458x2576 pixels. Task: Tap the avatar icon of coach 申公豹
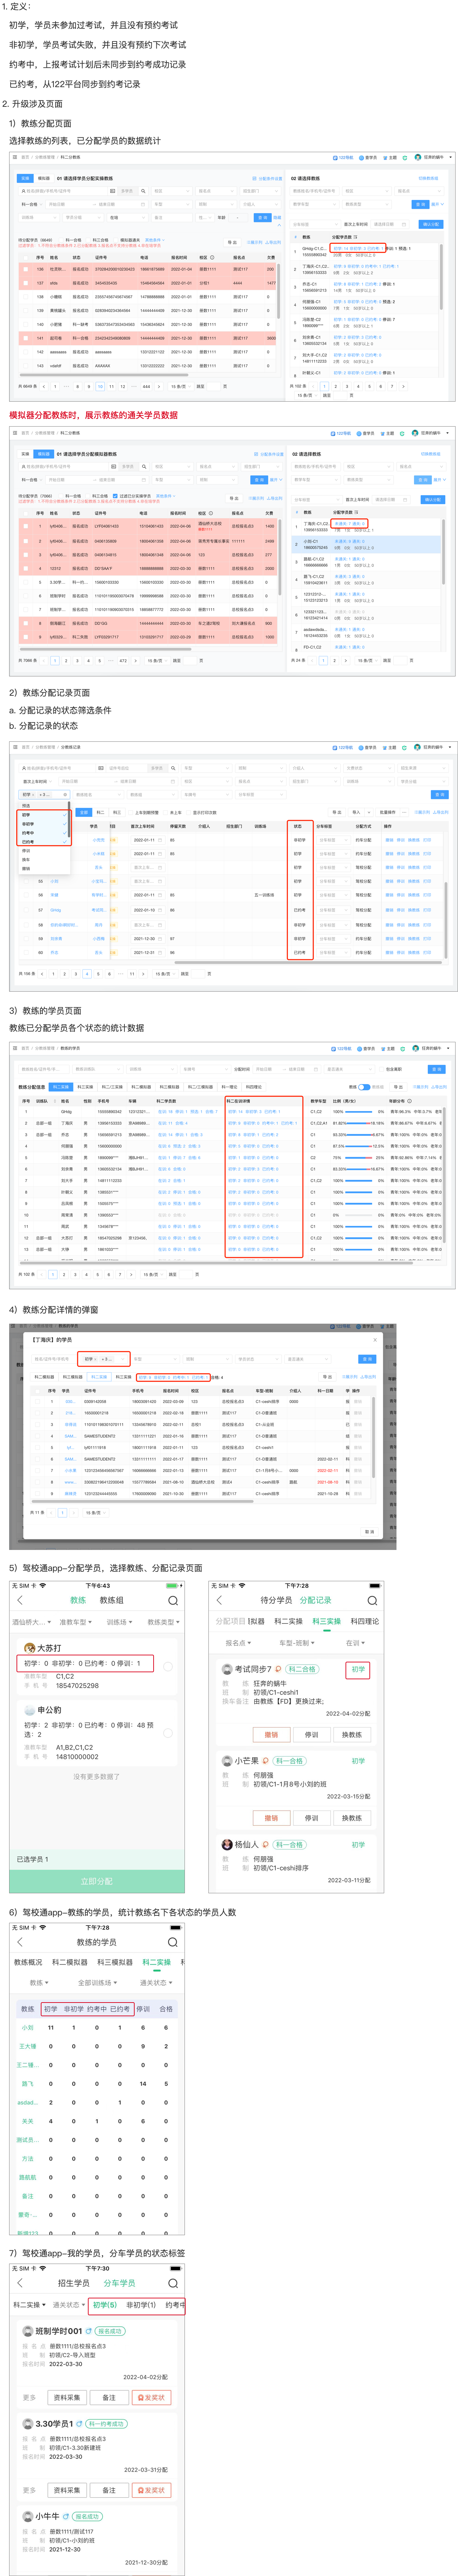[29, 1710]
